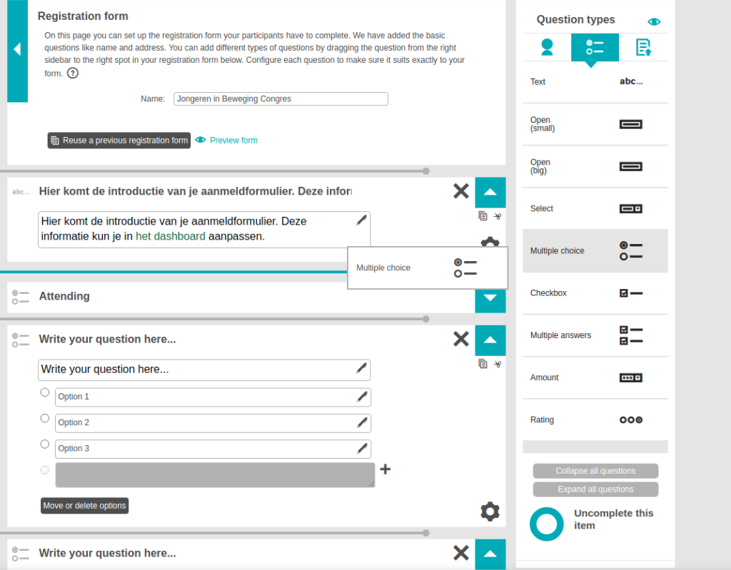This screenshot has width=731, height=570.
Task: Click Collapse all questions
Action: (x=595, y=471)
